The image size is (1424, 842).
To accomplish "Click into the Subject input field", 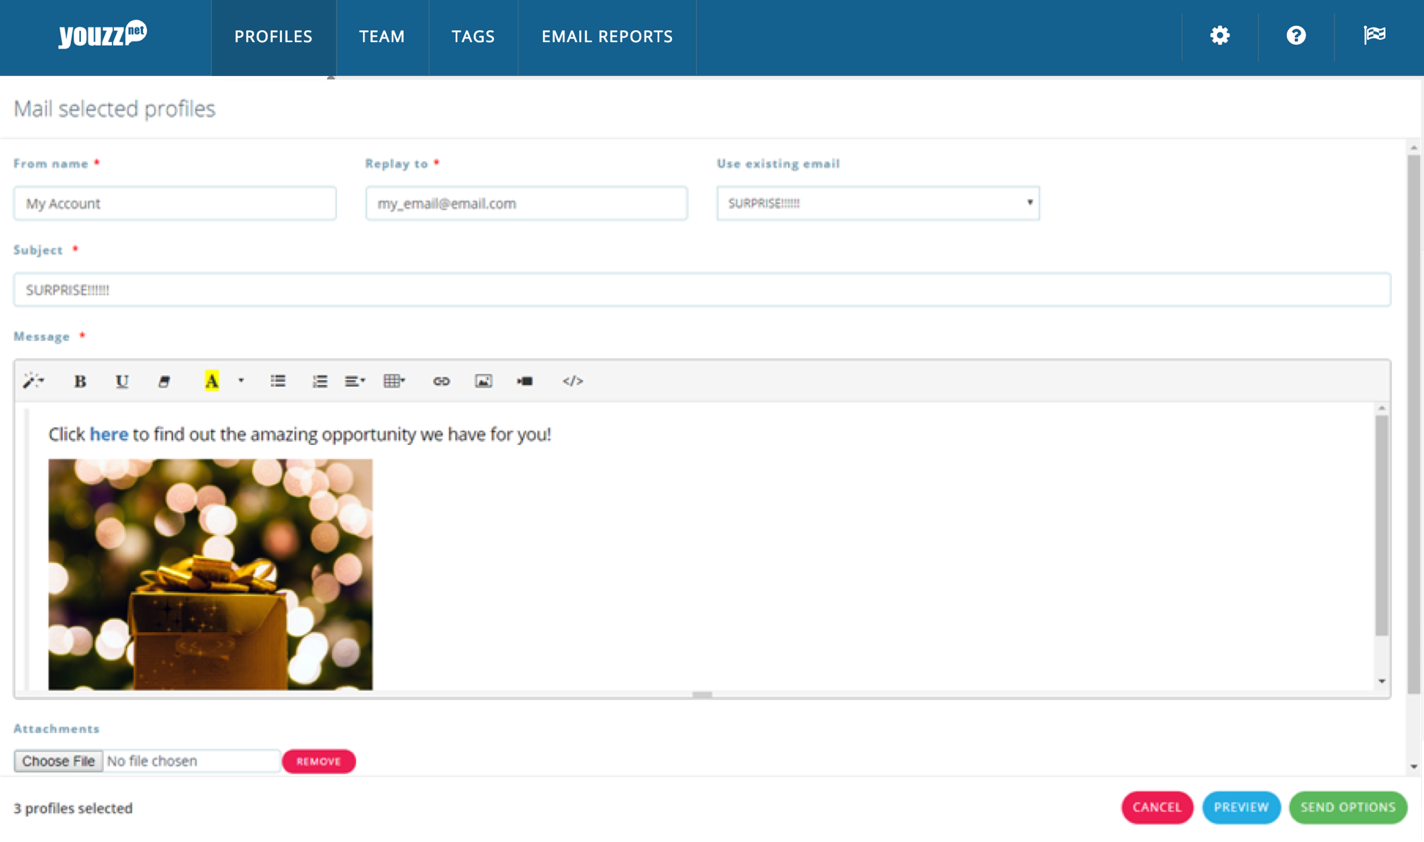I will tap(701, 290).
